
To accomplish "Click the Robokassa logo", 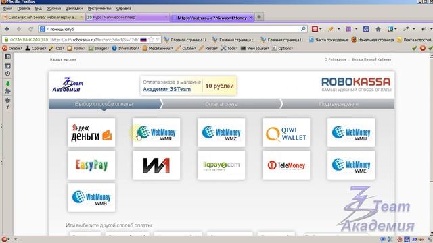I will (x=356, y=84).
